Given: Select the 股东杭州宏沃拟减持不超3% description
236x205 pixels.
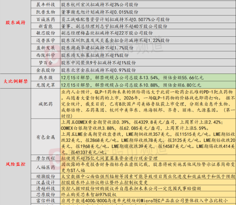Looking at the screenshot, I should point(148,4).
